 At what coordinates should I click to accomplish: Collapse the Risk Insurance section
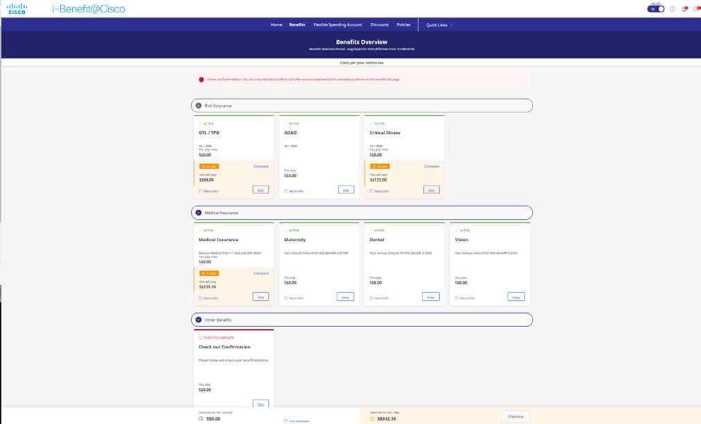(x=199, y=105)
